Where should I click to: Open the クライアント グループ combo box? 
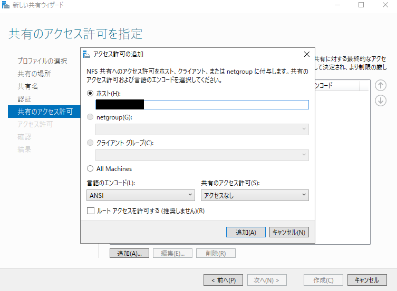[x=202, y=155]
